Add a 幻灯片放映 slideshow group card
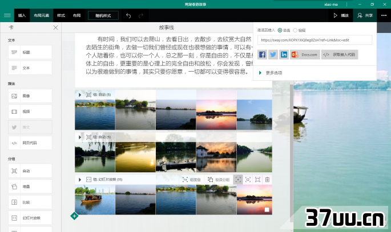 [30, 218]
